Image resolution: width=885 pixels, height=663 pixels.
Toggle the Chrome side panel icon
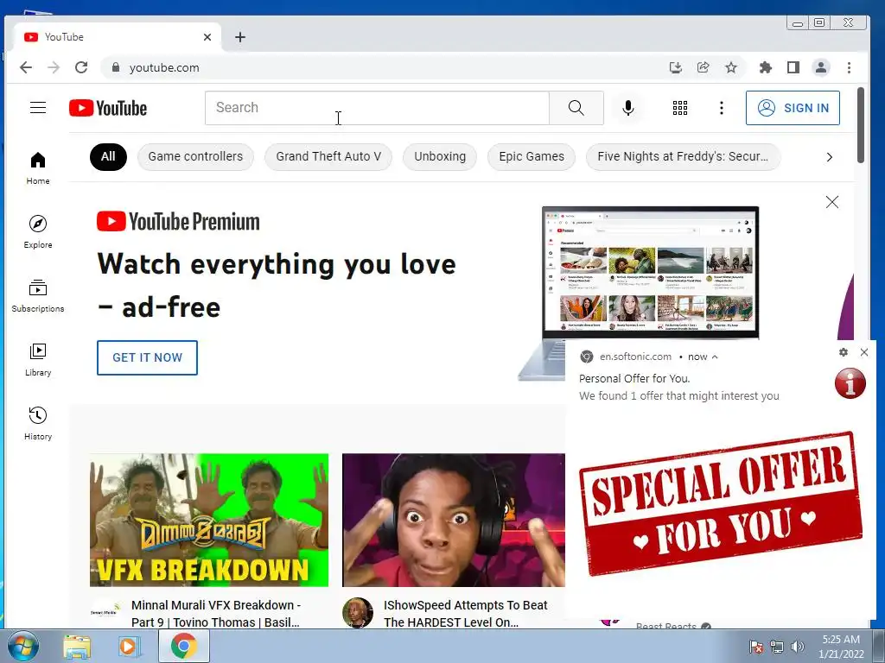793,67
